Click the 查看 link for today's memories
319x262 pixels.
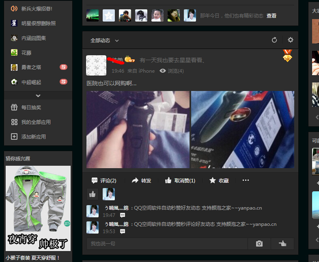(x=271, y=16)
